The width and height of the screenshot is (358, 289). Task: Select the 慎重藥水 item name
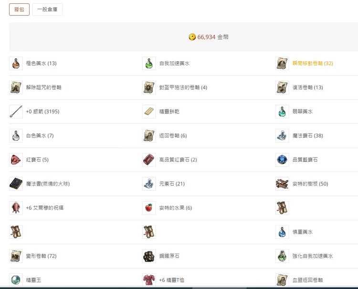(303, 232)
